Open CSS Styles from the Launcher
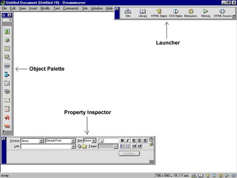Screen dimensions: 237x178 [175, 13]
